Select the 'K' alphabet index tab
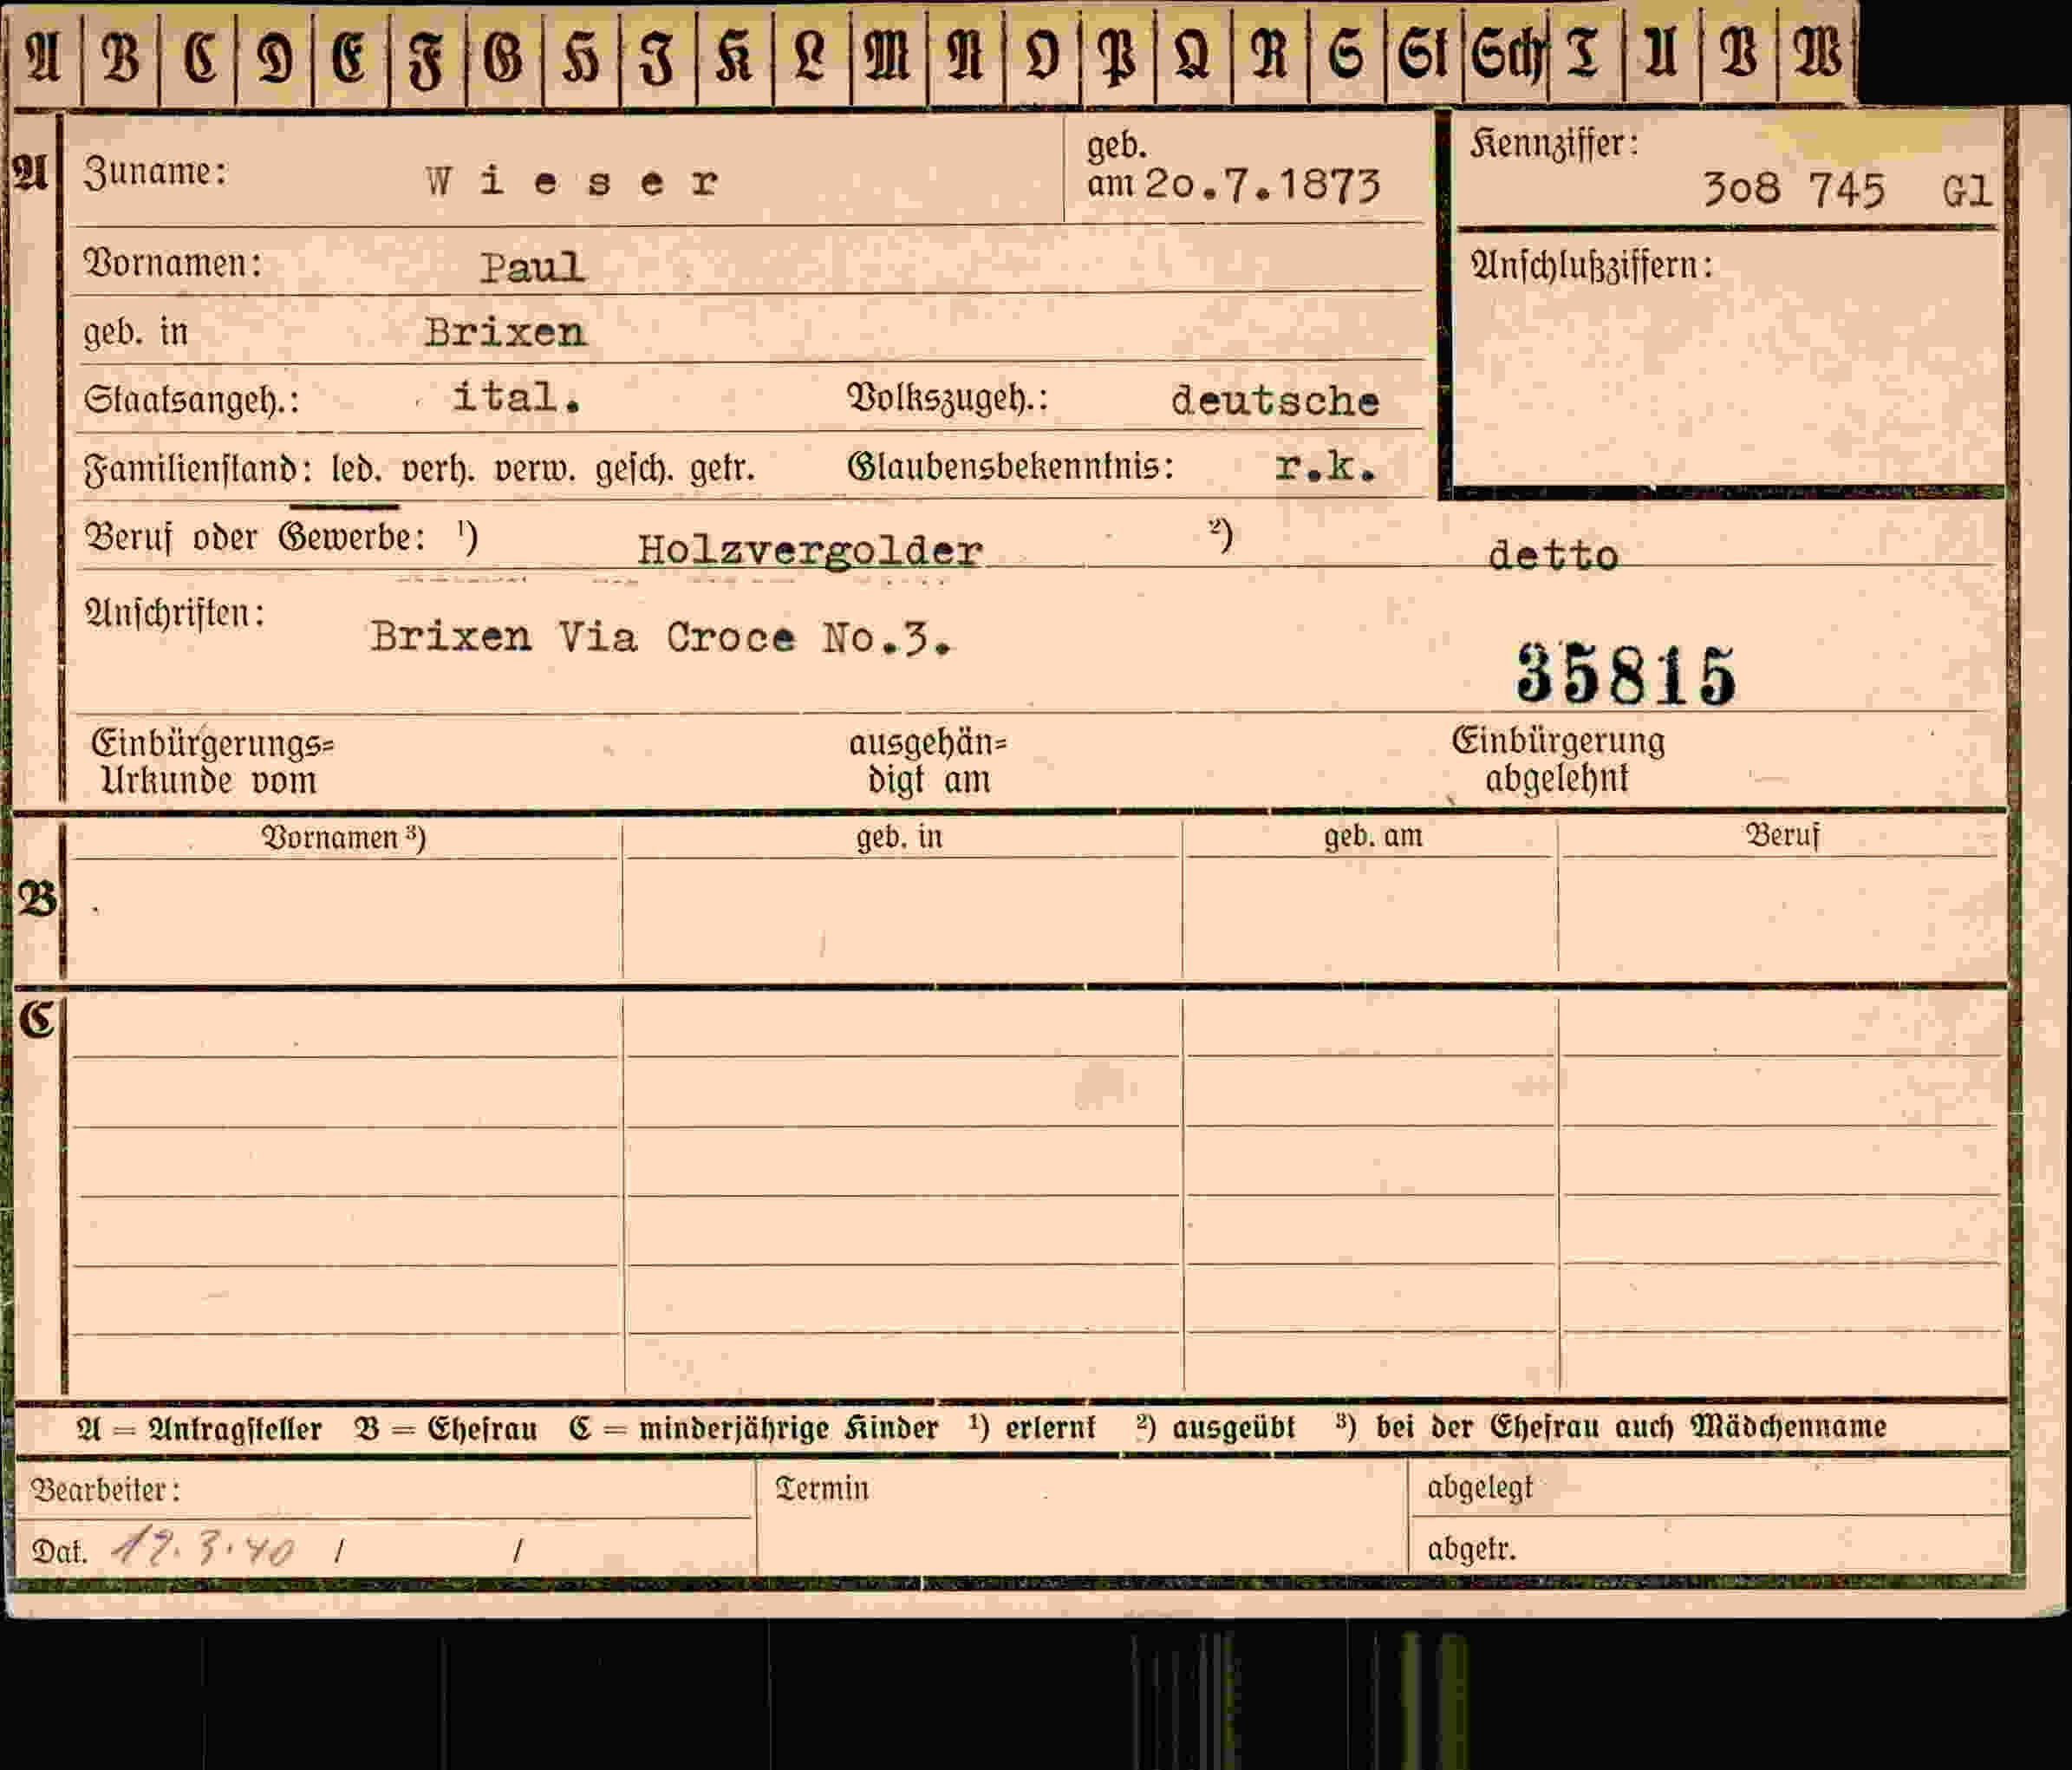 (x=735, y=55)
